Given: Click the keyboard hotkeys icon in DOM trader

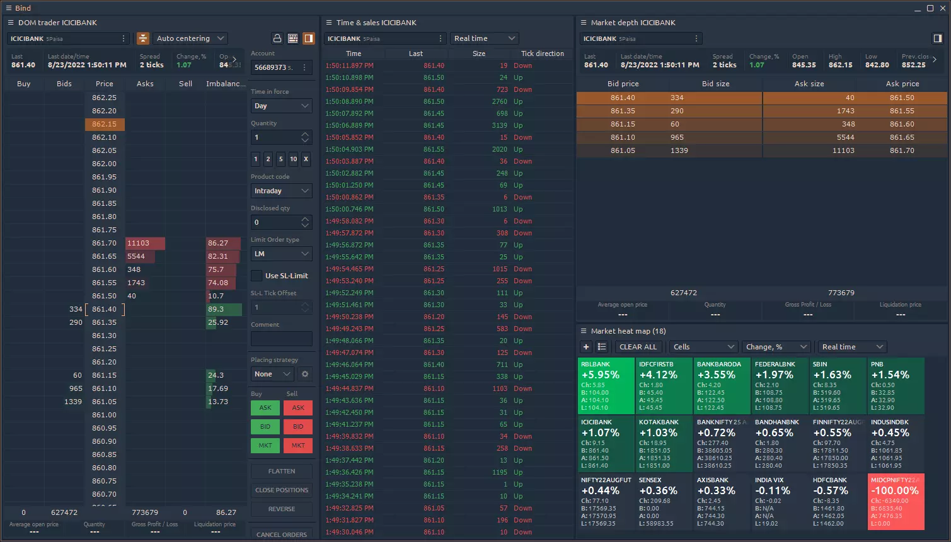Looking at the screenshot, I should click(293, 38).
